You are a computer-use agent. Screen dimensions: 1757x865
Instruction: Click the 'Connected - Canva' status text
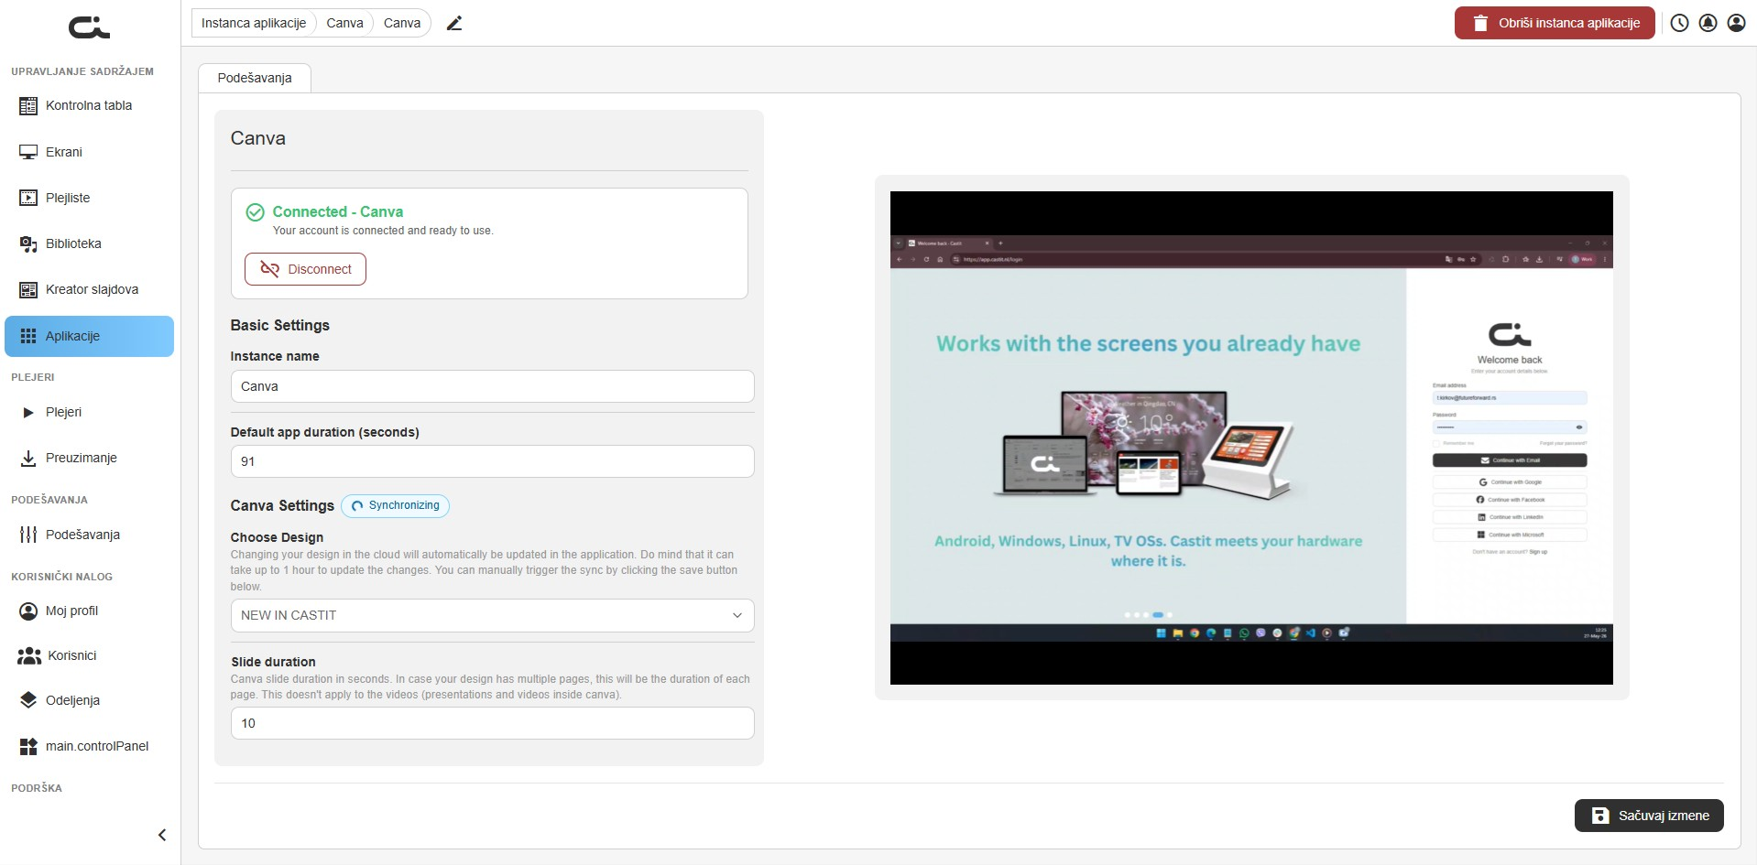point(337,211)
